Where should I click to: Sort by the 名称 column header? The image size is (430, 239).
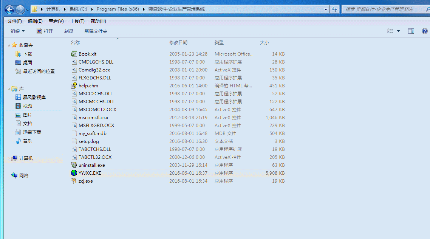coord(75,42)
